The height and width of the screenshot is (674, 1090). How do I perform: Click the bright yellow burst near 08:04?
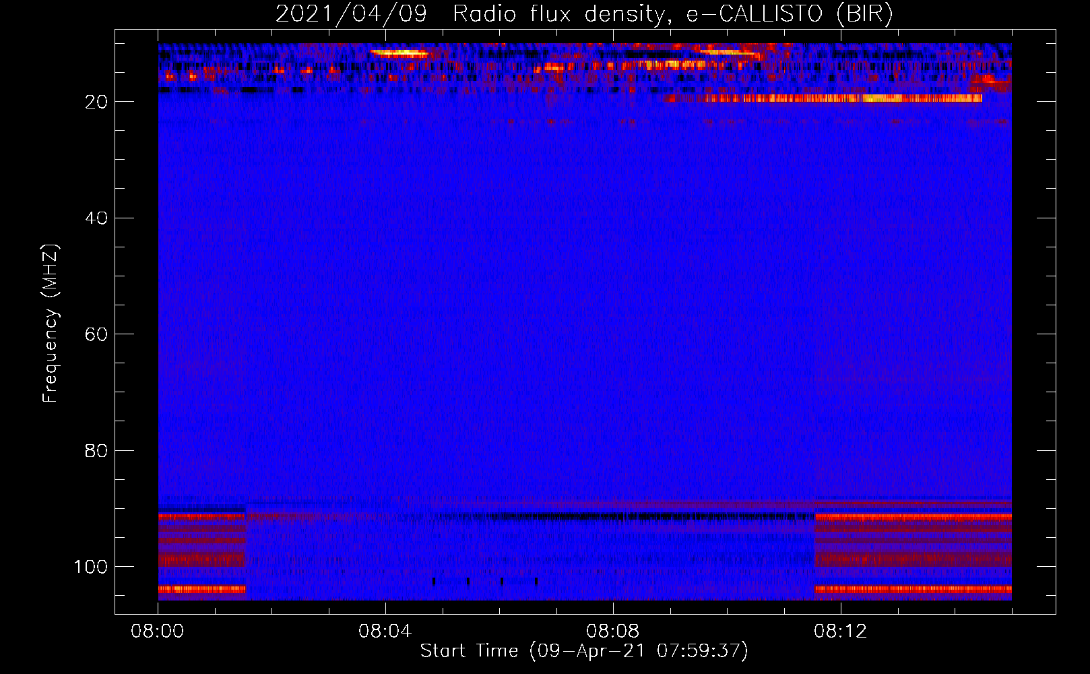pyautogui.click(x=399, y=53)
